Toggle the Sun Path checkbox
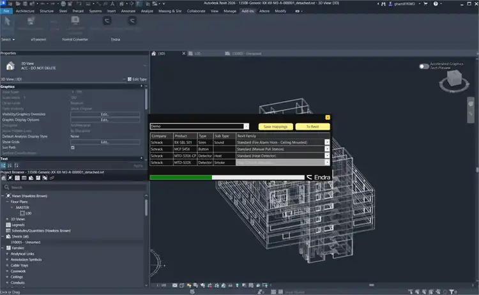Viewport: 479px width, 295px height. 73,147
